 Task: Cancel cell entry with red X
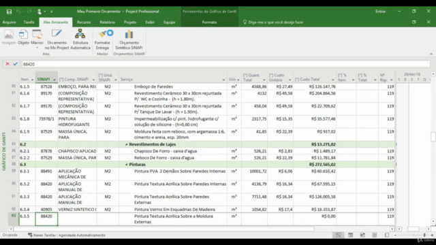[x=7, y=64]
